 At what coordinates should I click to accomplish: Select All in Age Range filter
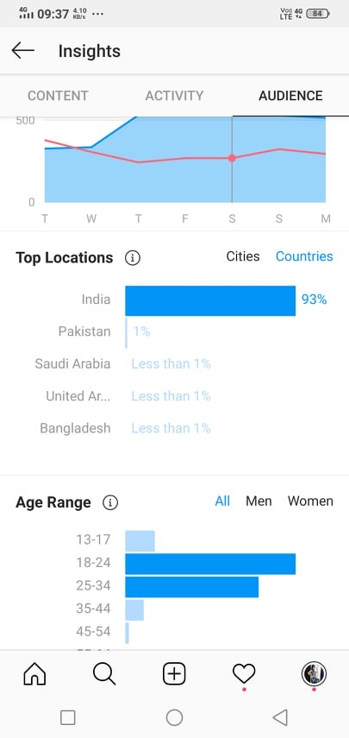pos(222,501)
